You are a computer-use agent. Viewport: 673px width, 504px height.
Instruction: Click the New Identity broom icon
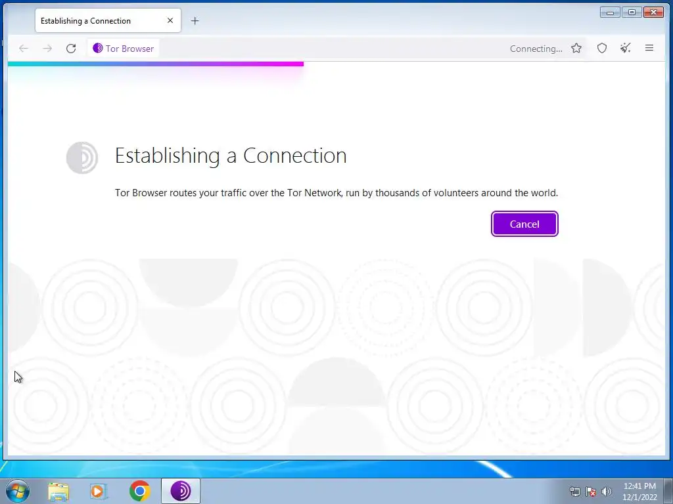pos(626,48)
